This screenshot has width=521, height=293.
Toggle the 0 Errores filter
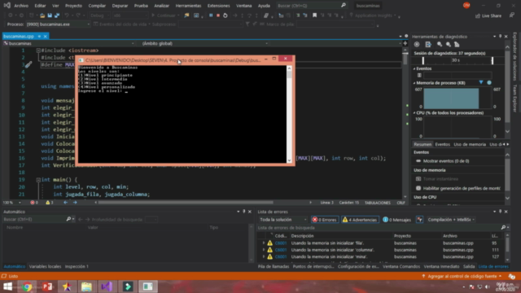pyautogui.click(x=325, y=220)
